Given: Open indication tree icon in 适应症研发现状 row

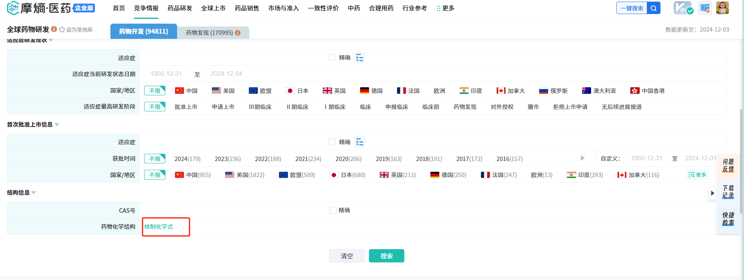Looking at the screenshot, I should click(x=360, y=58).
